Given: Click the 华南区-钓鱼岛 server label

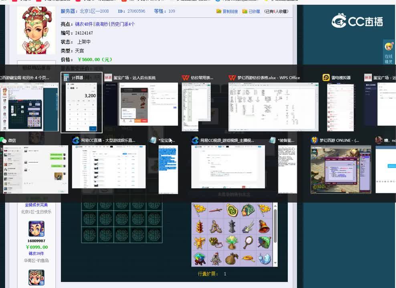Looking at the screenshot, I should point(36,260).
